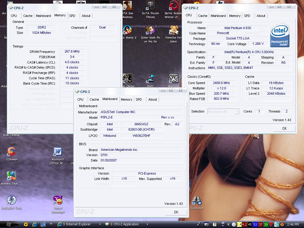The width and height of the screenshot is (304, 228).
Task: Click the BIOS Date field 01/30/2007
Action: [x=141, y=160]
